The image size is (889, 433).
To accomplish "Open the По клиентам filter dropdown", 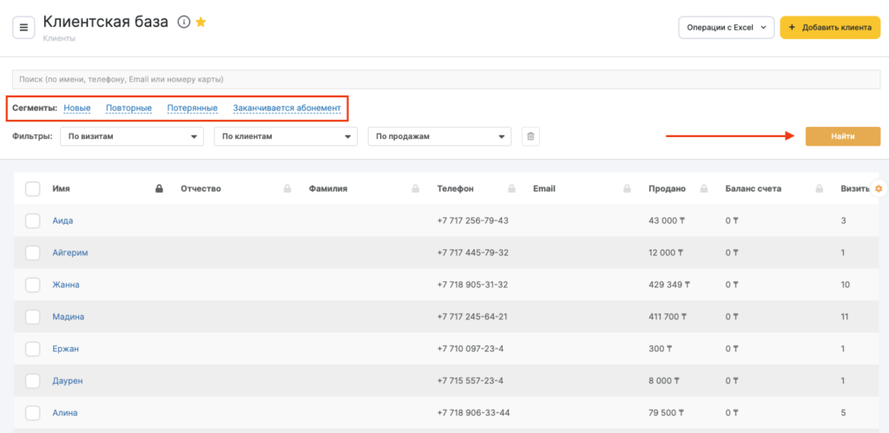I will click(286, 136).
